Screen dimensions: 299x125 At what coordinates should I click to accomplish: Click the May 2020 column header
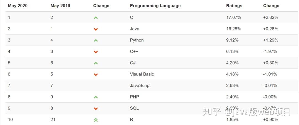point(18,6)
